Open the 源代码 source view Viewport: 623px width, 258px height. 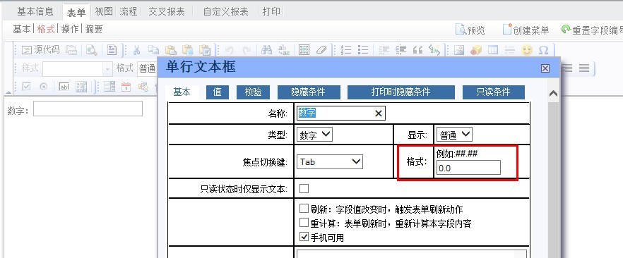point(40,50)
